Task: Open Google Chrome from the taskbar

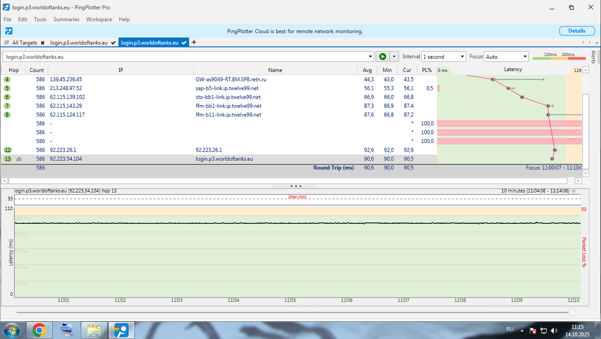Action: point(39,329)
